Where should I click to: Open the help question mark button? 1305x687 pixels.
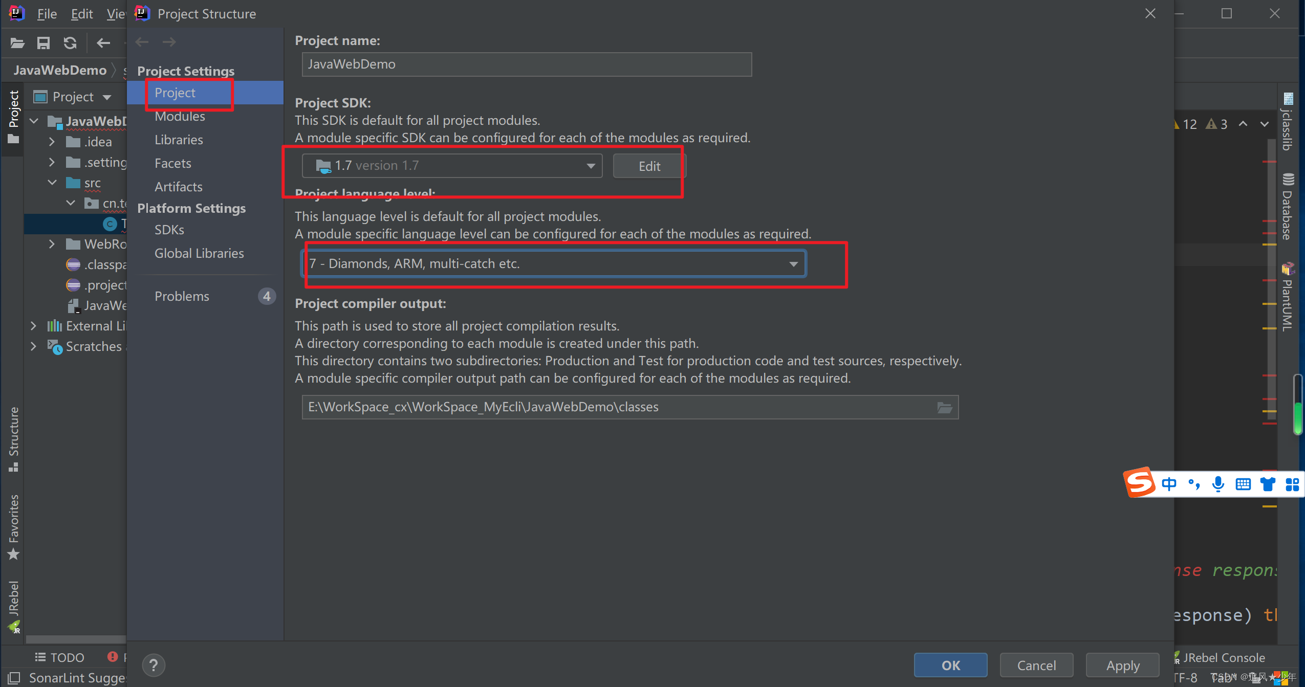(154, 665)
